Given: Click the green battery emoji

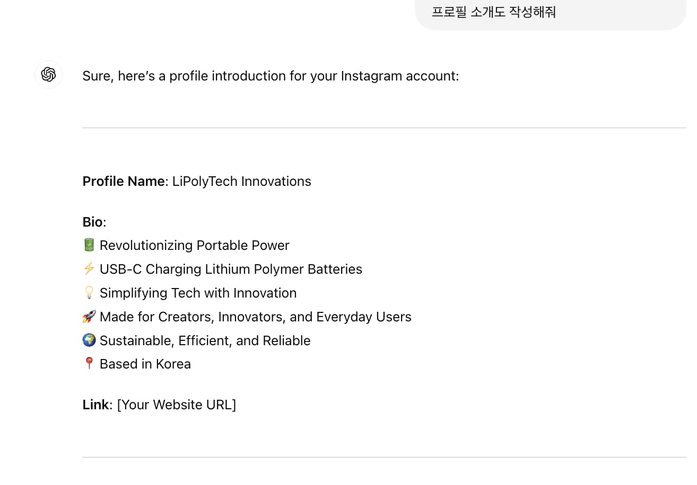Looking at the screenshot, I should tap(89, 245).
